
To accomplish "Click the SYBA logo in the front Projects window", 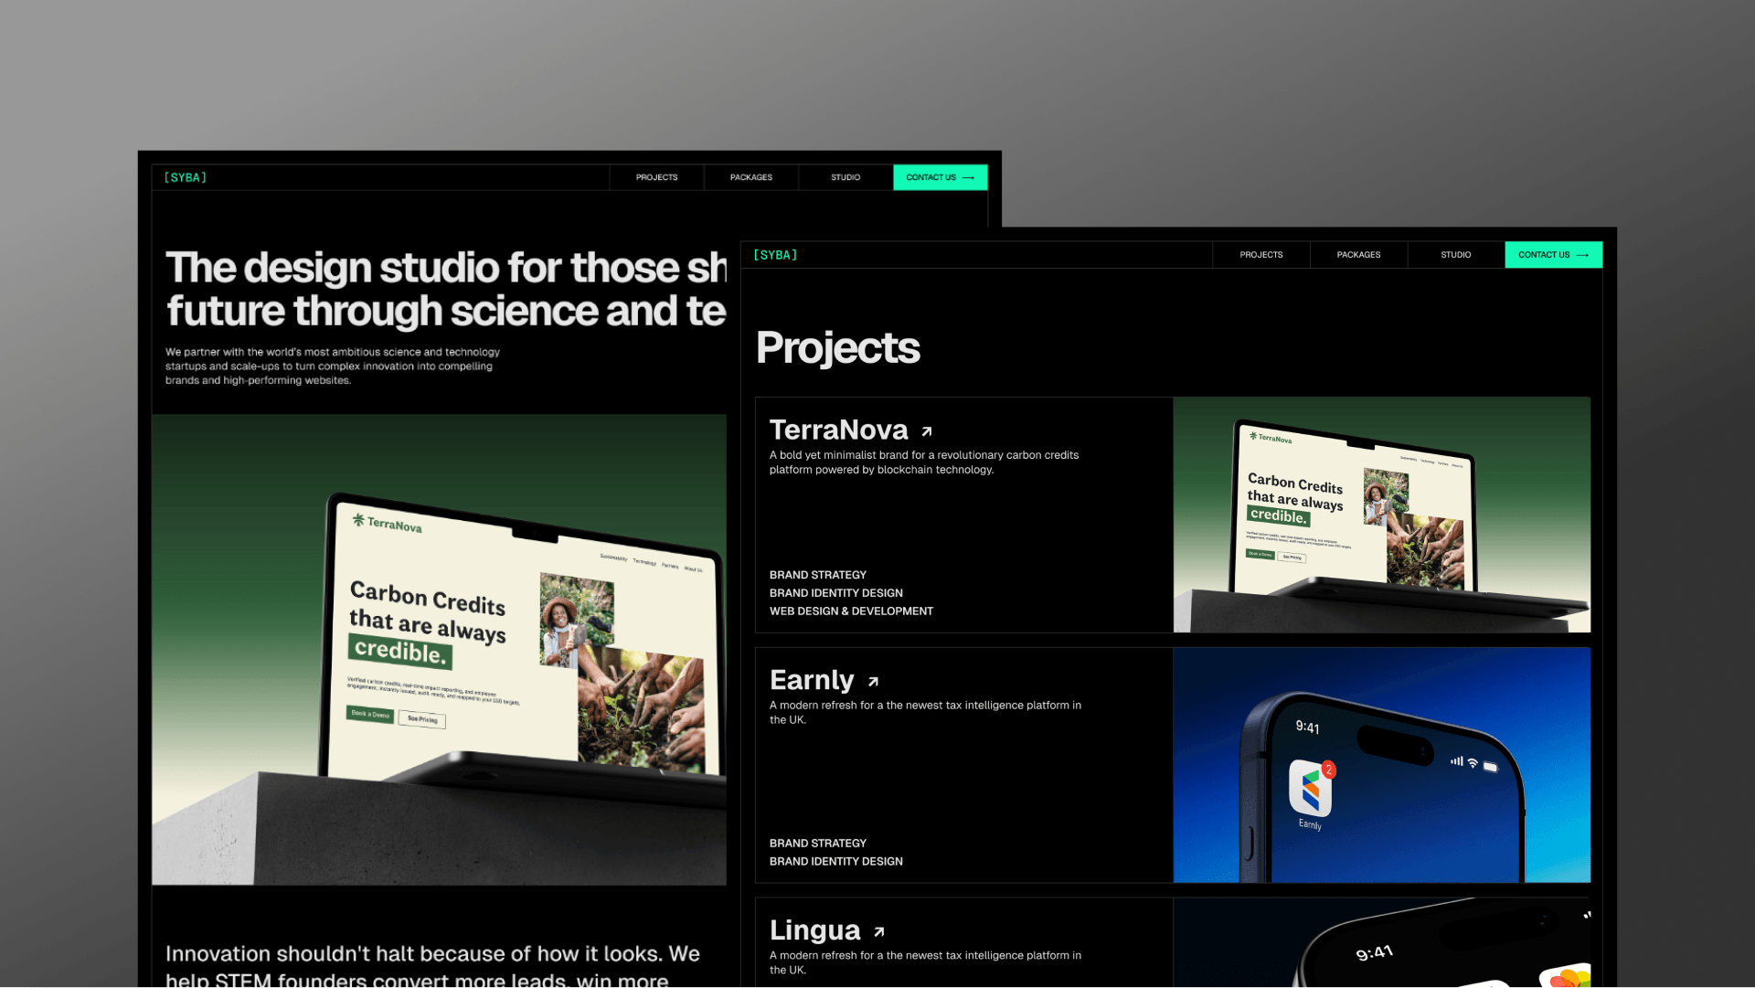I will 775,255.
